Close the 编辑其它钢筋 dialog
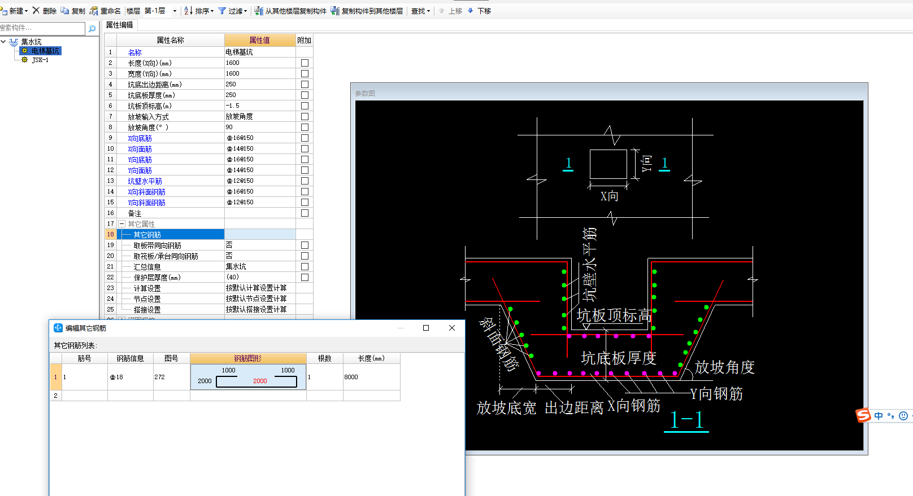This screenshot has width=913, height=496. tap(452, 328)
